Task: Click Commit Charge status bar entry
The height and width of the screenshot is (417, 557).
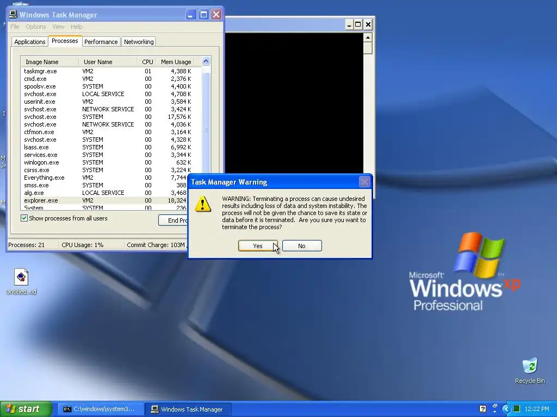Action: point(156,245)
